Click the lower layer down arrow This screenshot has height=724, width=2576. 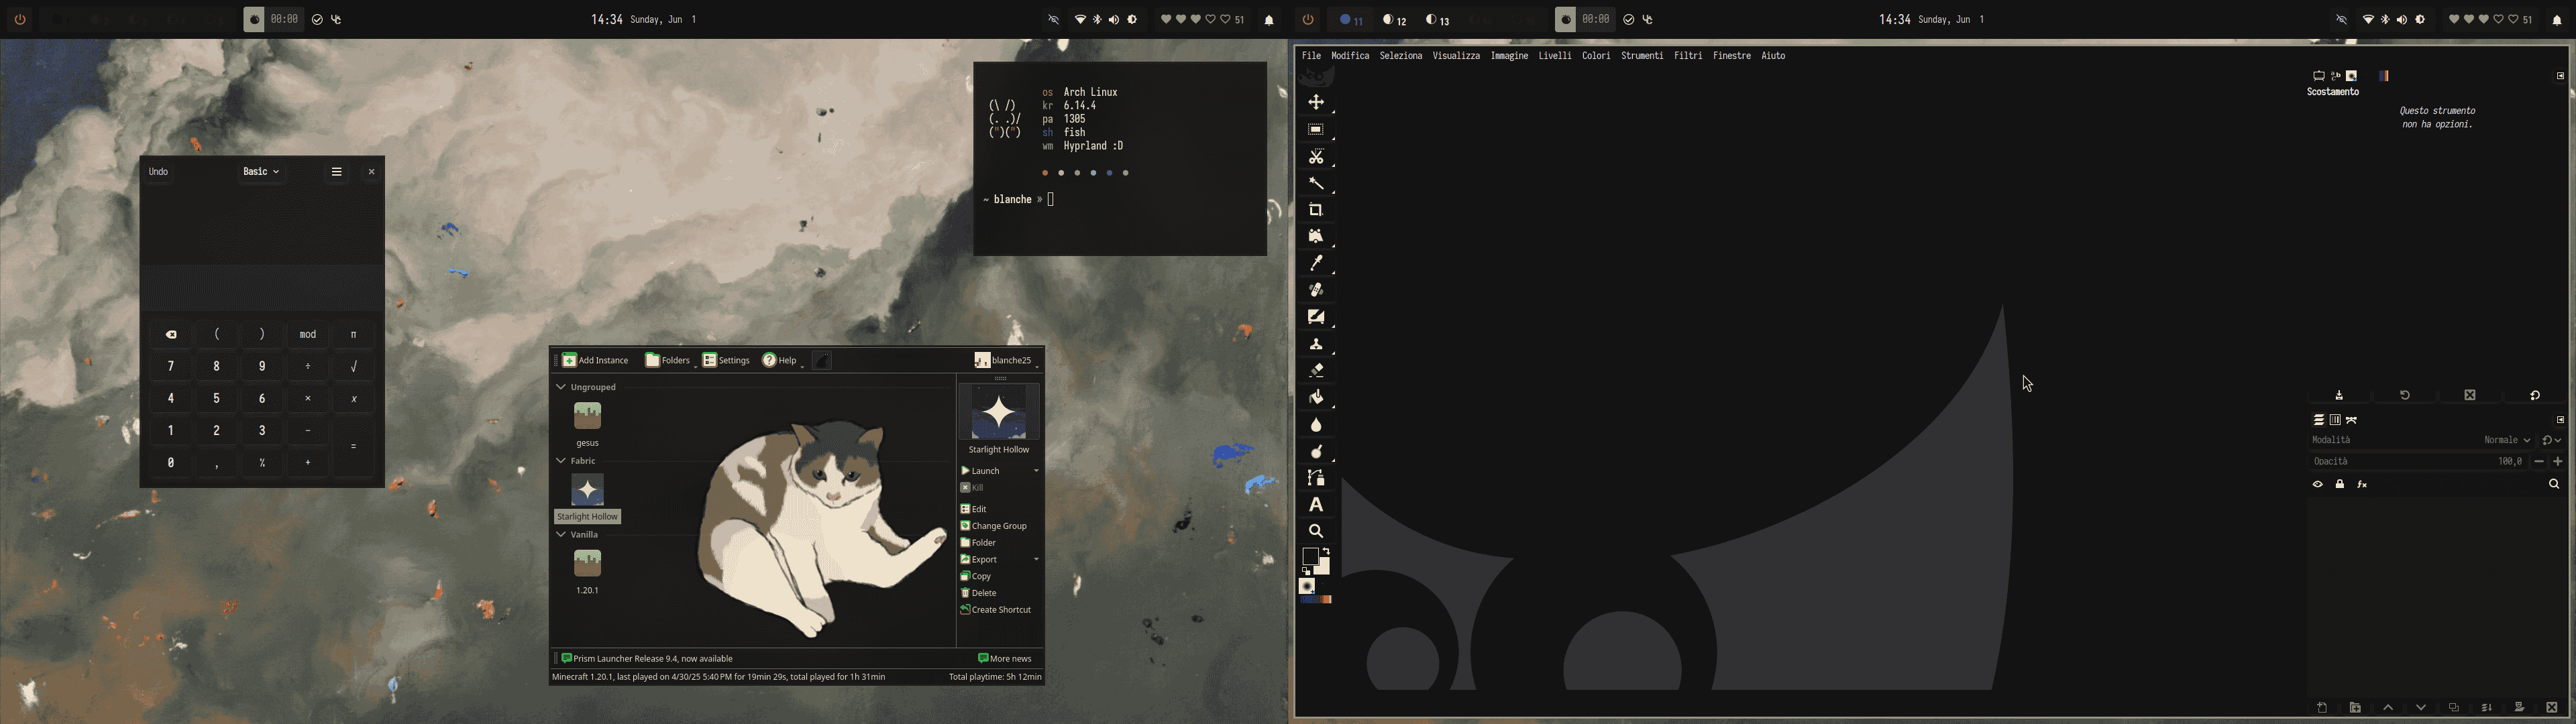[2421, 708]
